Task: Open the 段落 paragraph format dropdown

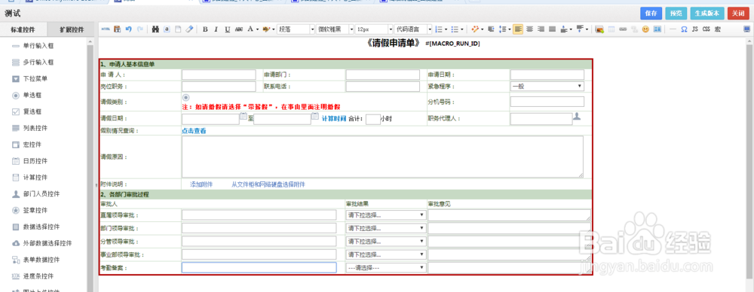Action: coord(296,29)
